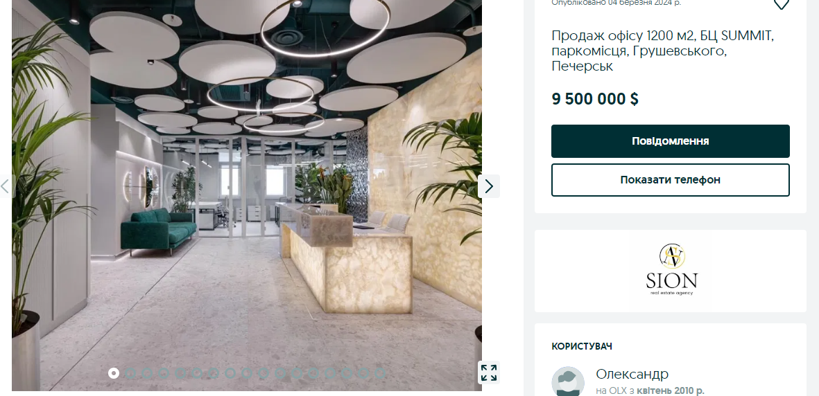Add listing to favorites with heart icon

pos(781,4)
